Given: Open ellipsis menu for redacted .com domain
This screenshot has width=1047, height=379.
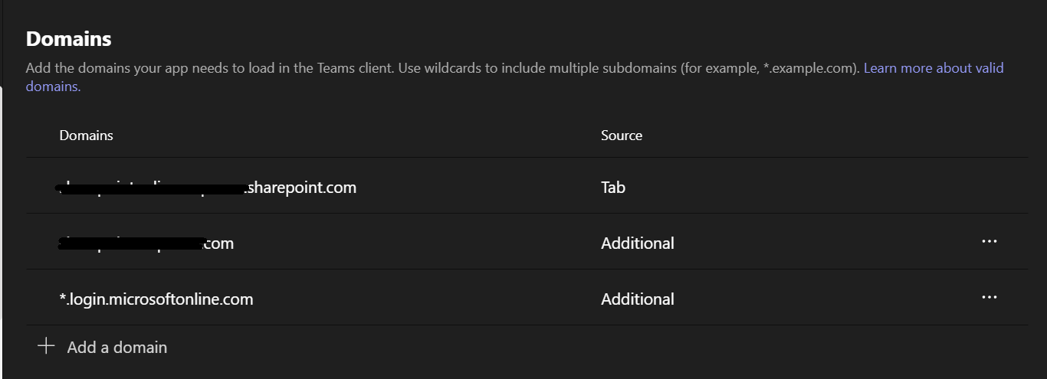Looking at the screenshot, I should coord(989,241).
